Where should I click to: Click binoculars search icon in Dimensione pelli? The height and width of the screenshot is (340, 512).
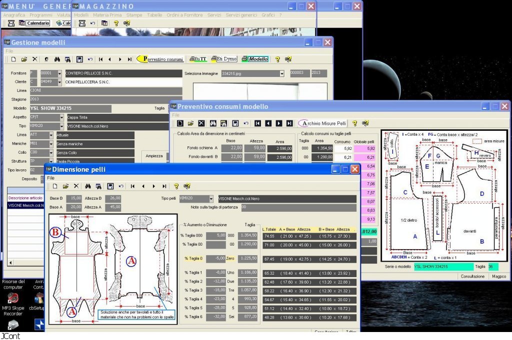click(88, 186)
